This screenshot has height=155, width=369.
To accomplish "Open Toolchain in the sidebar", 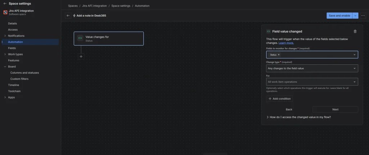I will 14,91.
